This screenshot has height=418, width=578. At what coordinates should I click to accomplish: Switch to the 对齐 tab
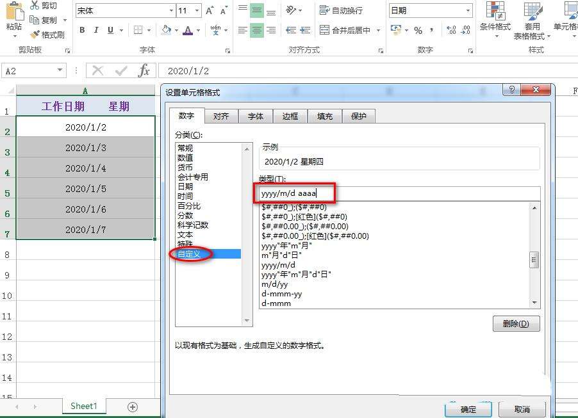221,116
